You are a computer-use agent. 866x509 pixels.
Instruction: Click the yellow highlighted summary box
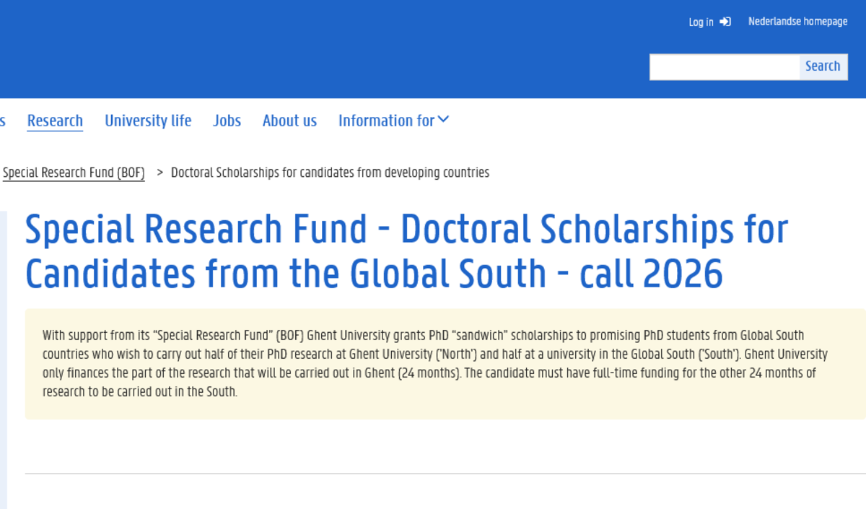[433, 363]
